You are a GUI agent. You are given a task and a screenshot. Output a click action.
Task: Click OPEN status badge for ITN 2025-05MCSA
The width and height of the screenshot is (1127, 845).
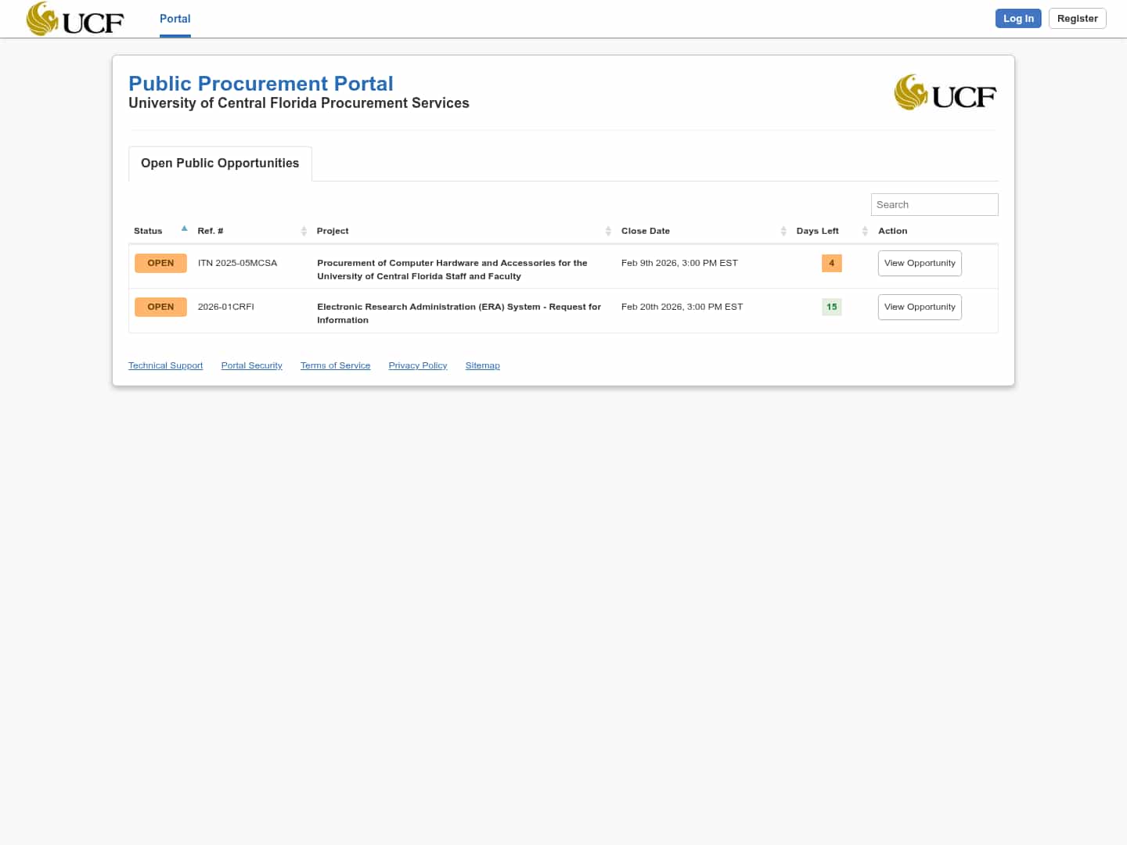point(160,263)
